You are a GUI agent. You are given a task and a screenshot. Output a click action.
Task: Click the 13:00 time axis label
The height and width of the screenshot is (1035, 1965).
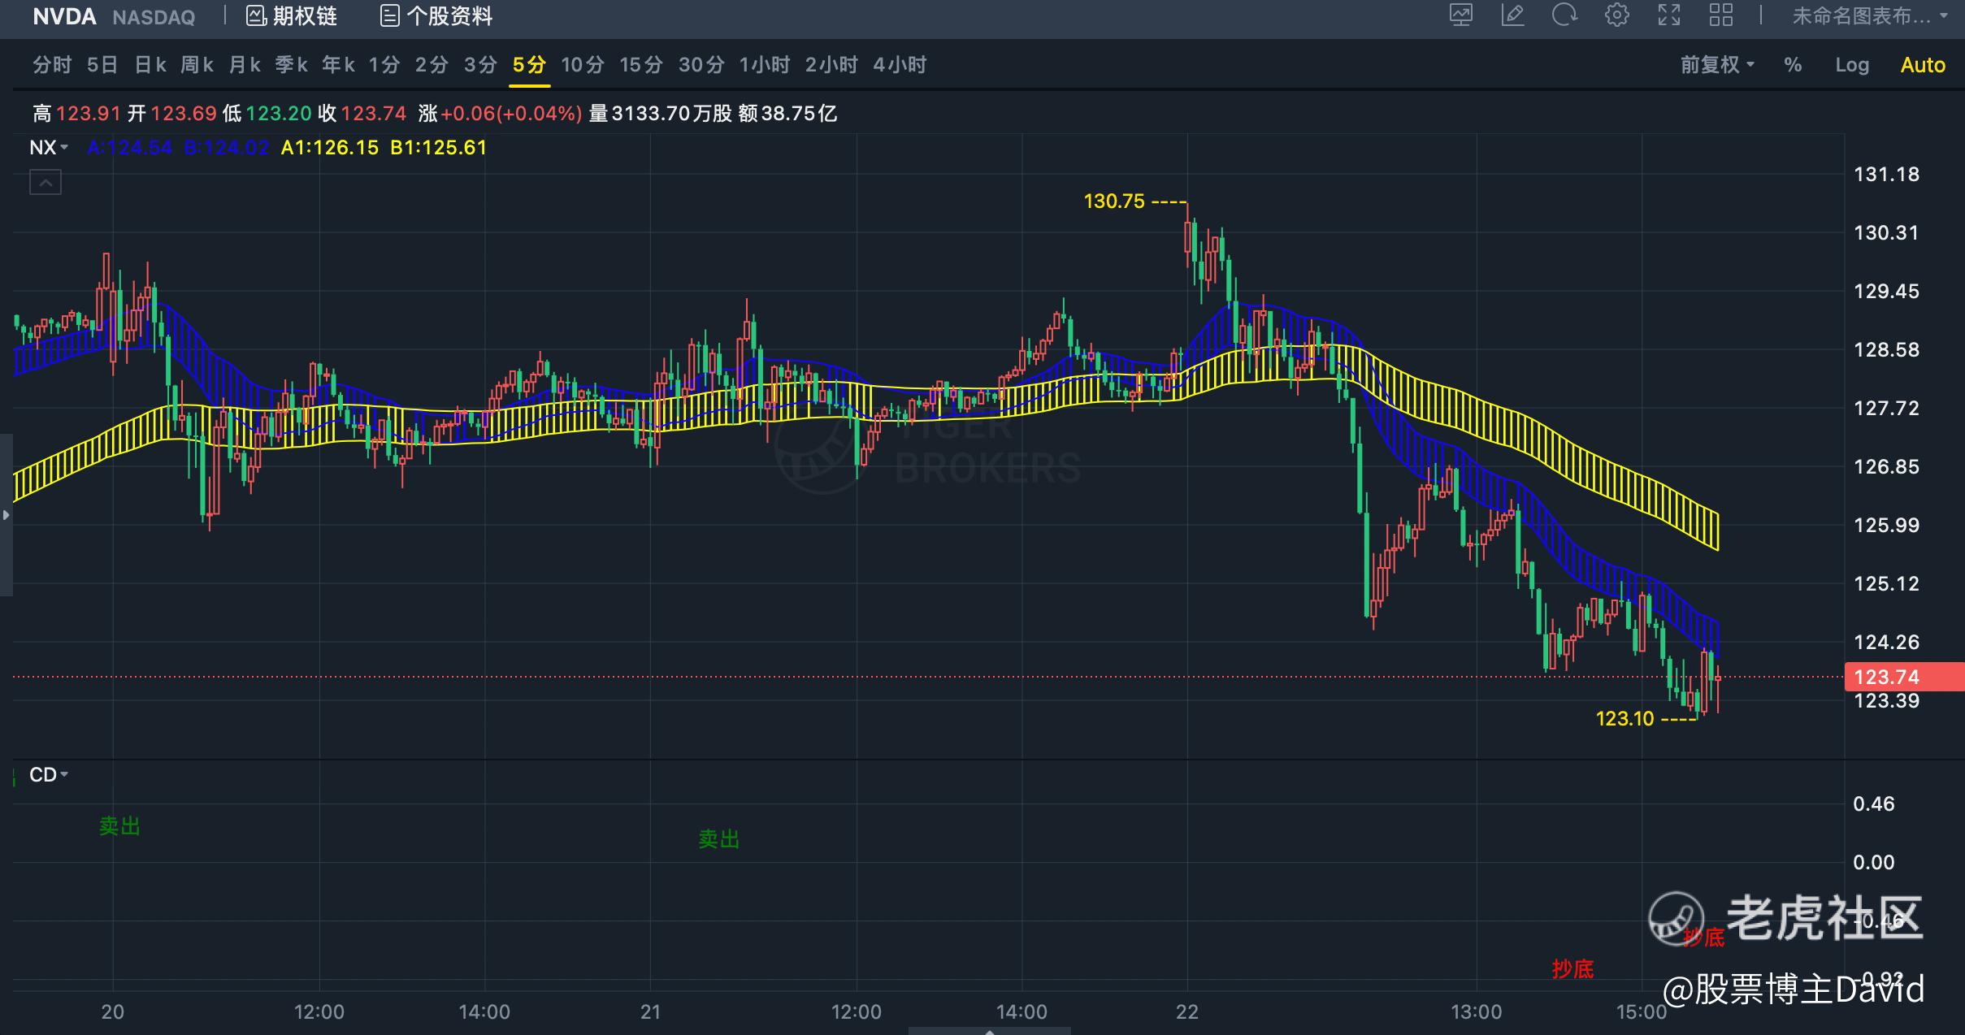[x=1477, y=1011]
